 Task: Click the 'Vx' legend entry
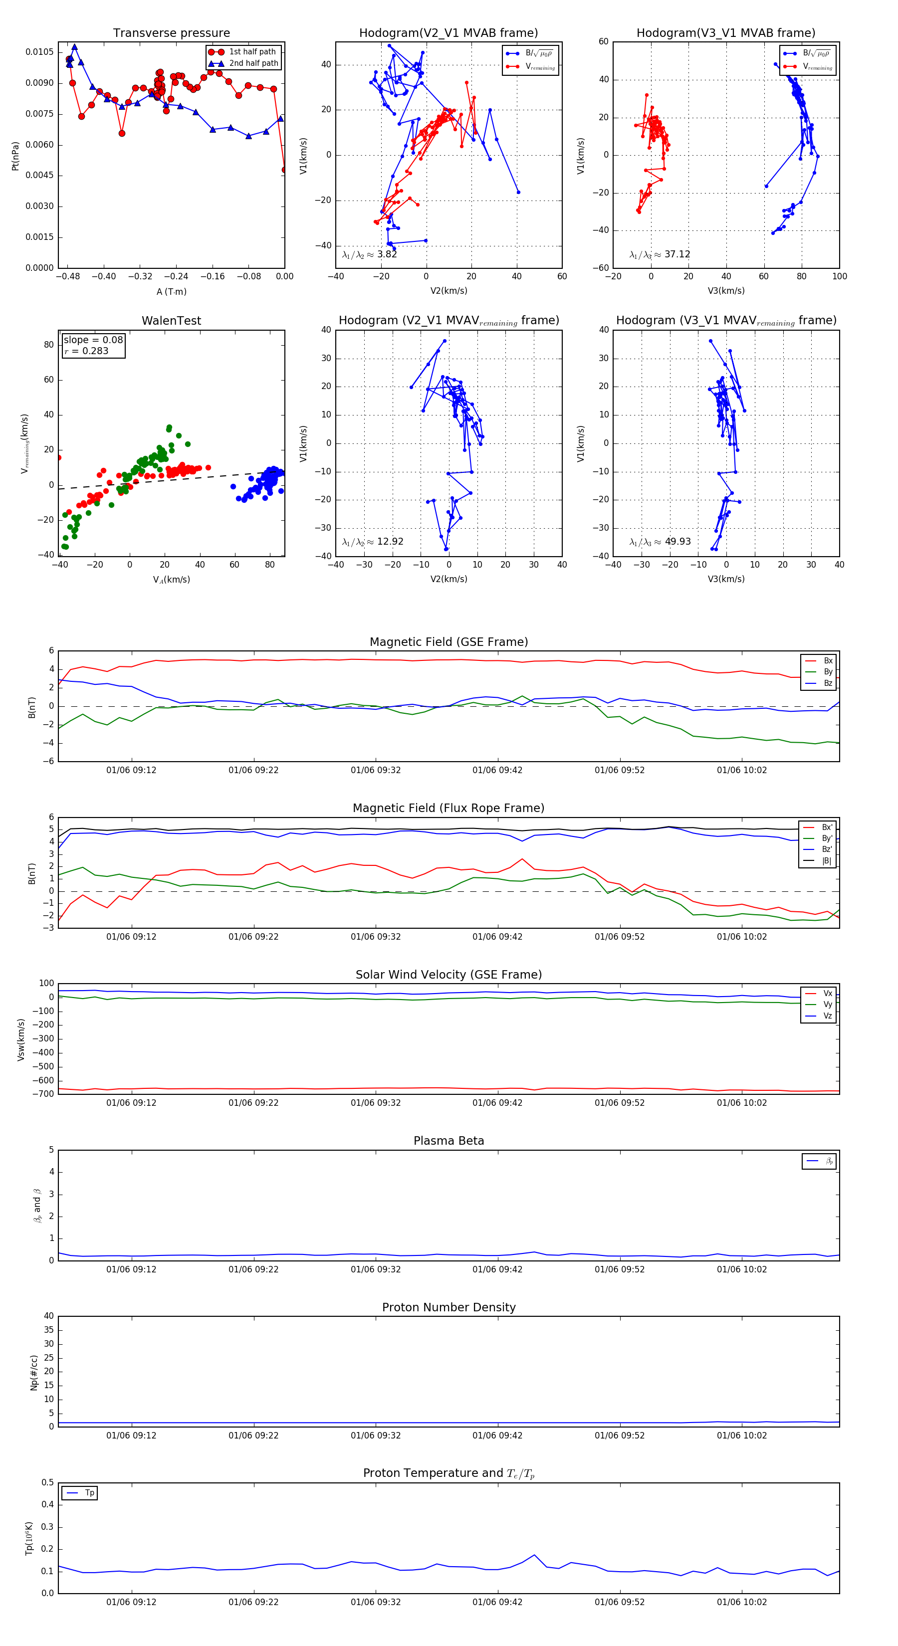pyautogui.click(x=819, y=993)
